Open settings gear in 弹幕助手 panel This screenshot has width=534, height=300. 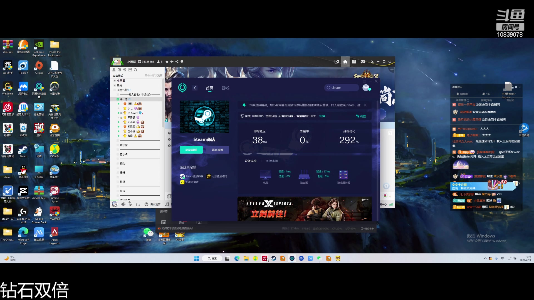coord(516,87)
